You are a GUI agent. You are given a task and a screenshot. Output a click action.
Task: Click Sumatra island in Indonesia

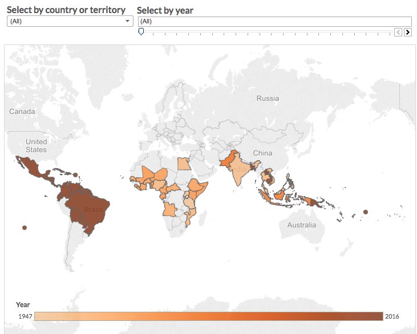coord(265,196)
